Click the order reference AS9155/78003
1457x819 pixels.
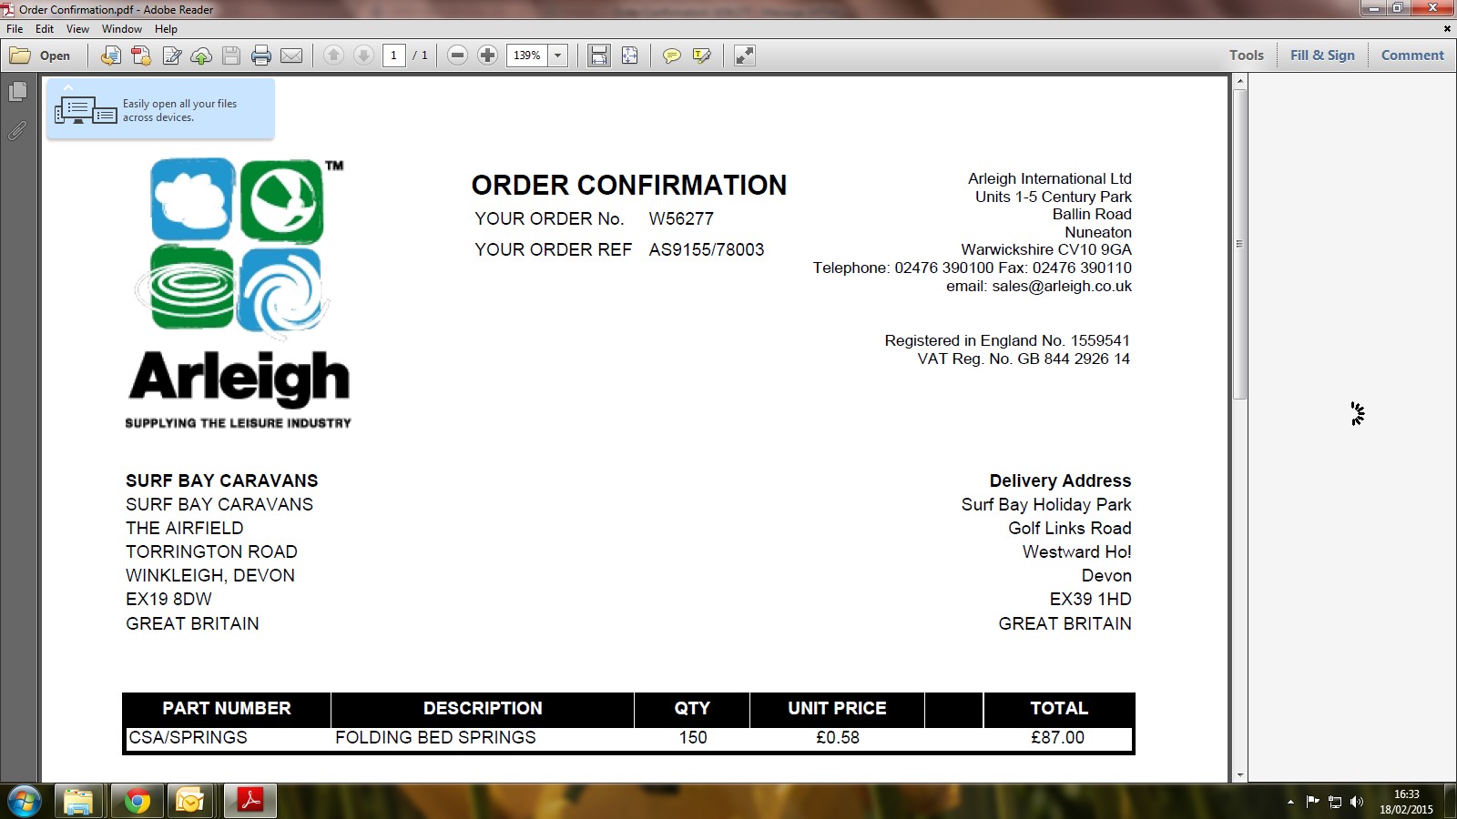pyautogui.click(x=707, y=249)
